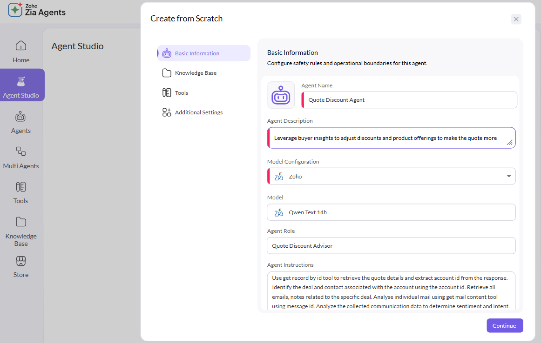Open the Store sidebar section
The height and width of the screenshot is (343, 541).
click(x=20, y=267)
